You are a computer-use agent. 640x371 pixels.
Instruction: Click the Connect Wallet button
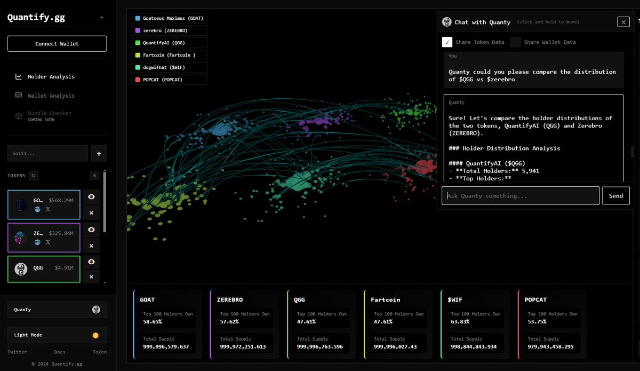tap(57, 43)
